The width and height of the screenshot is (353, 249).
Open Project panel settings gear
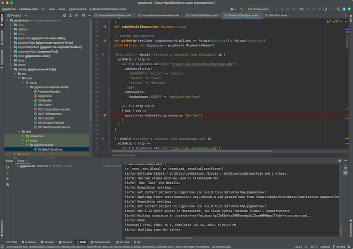(83, 16)
